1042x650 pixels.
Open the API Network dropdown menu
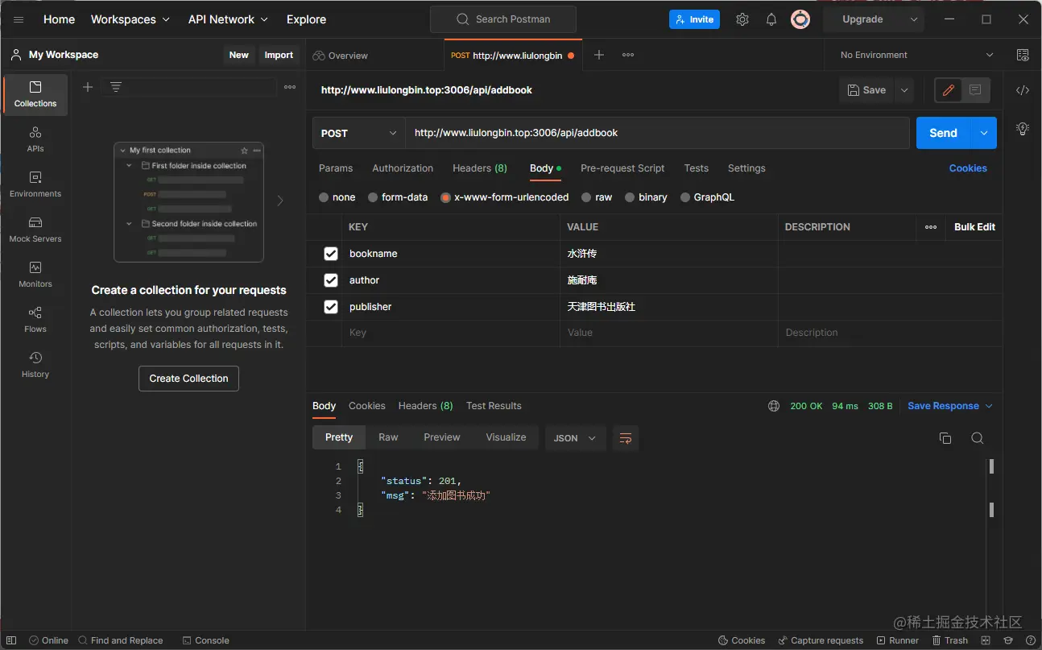(229, 19)
